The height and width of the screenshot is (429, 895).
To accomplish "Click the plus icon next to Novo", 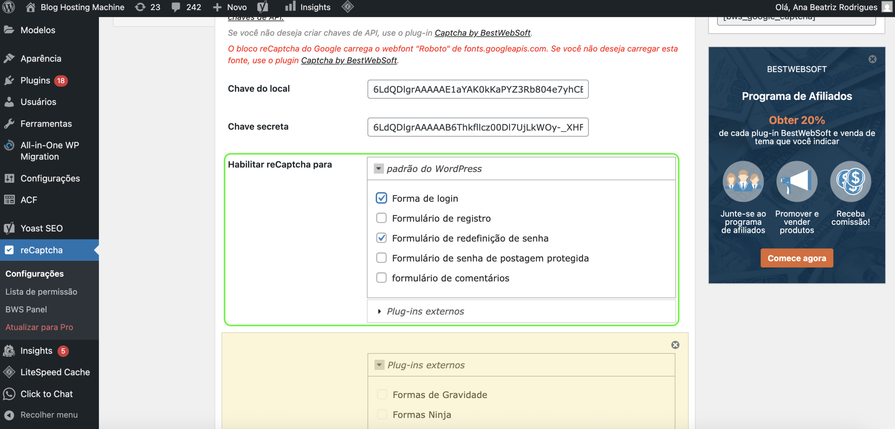I will [217, 7].
